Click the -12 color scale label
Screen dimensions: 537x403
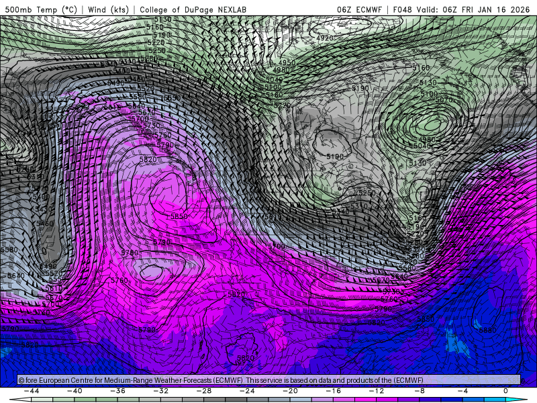click(377, 391)
